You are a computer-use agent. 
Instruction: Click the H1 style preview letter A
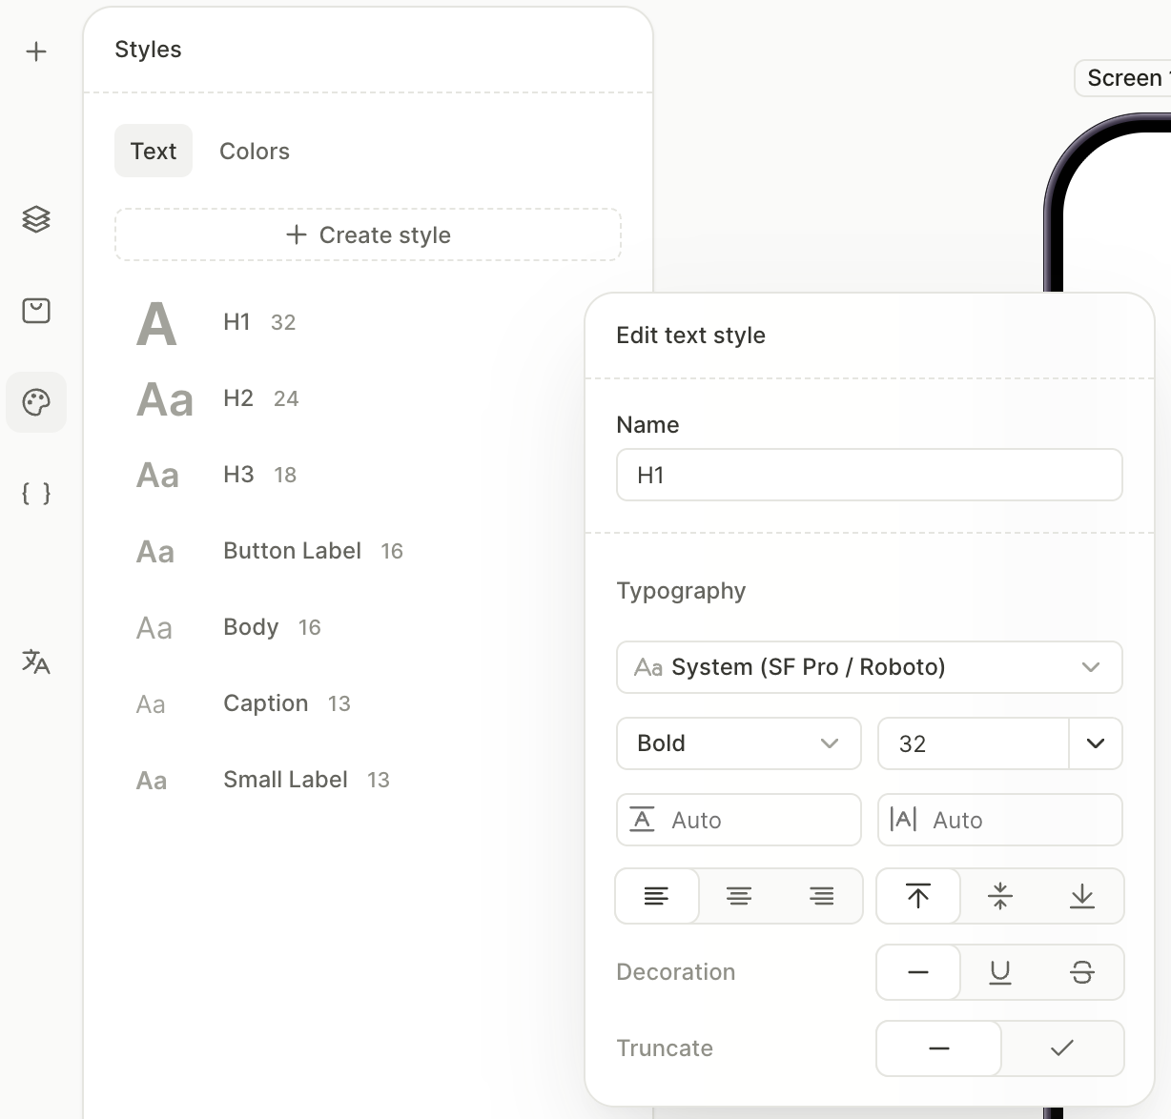coord(156,324)
